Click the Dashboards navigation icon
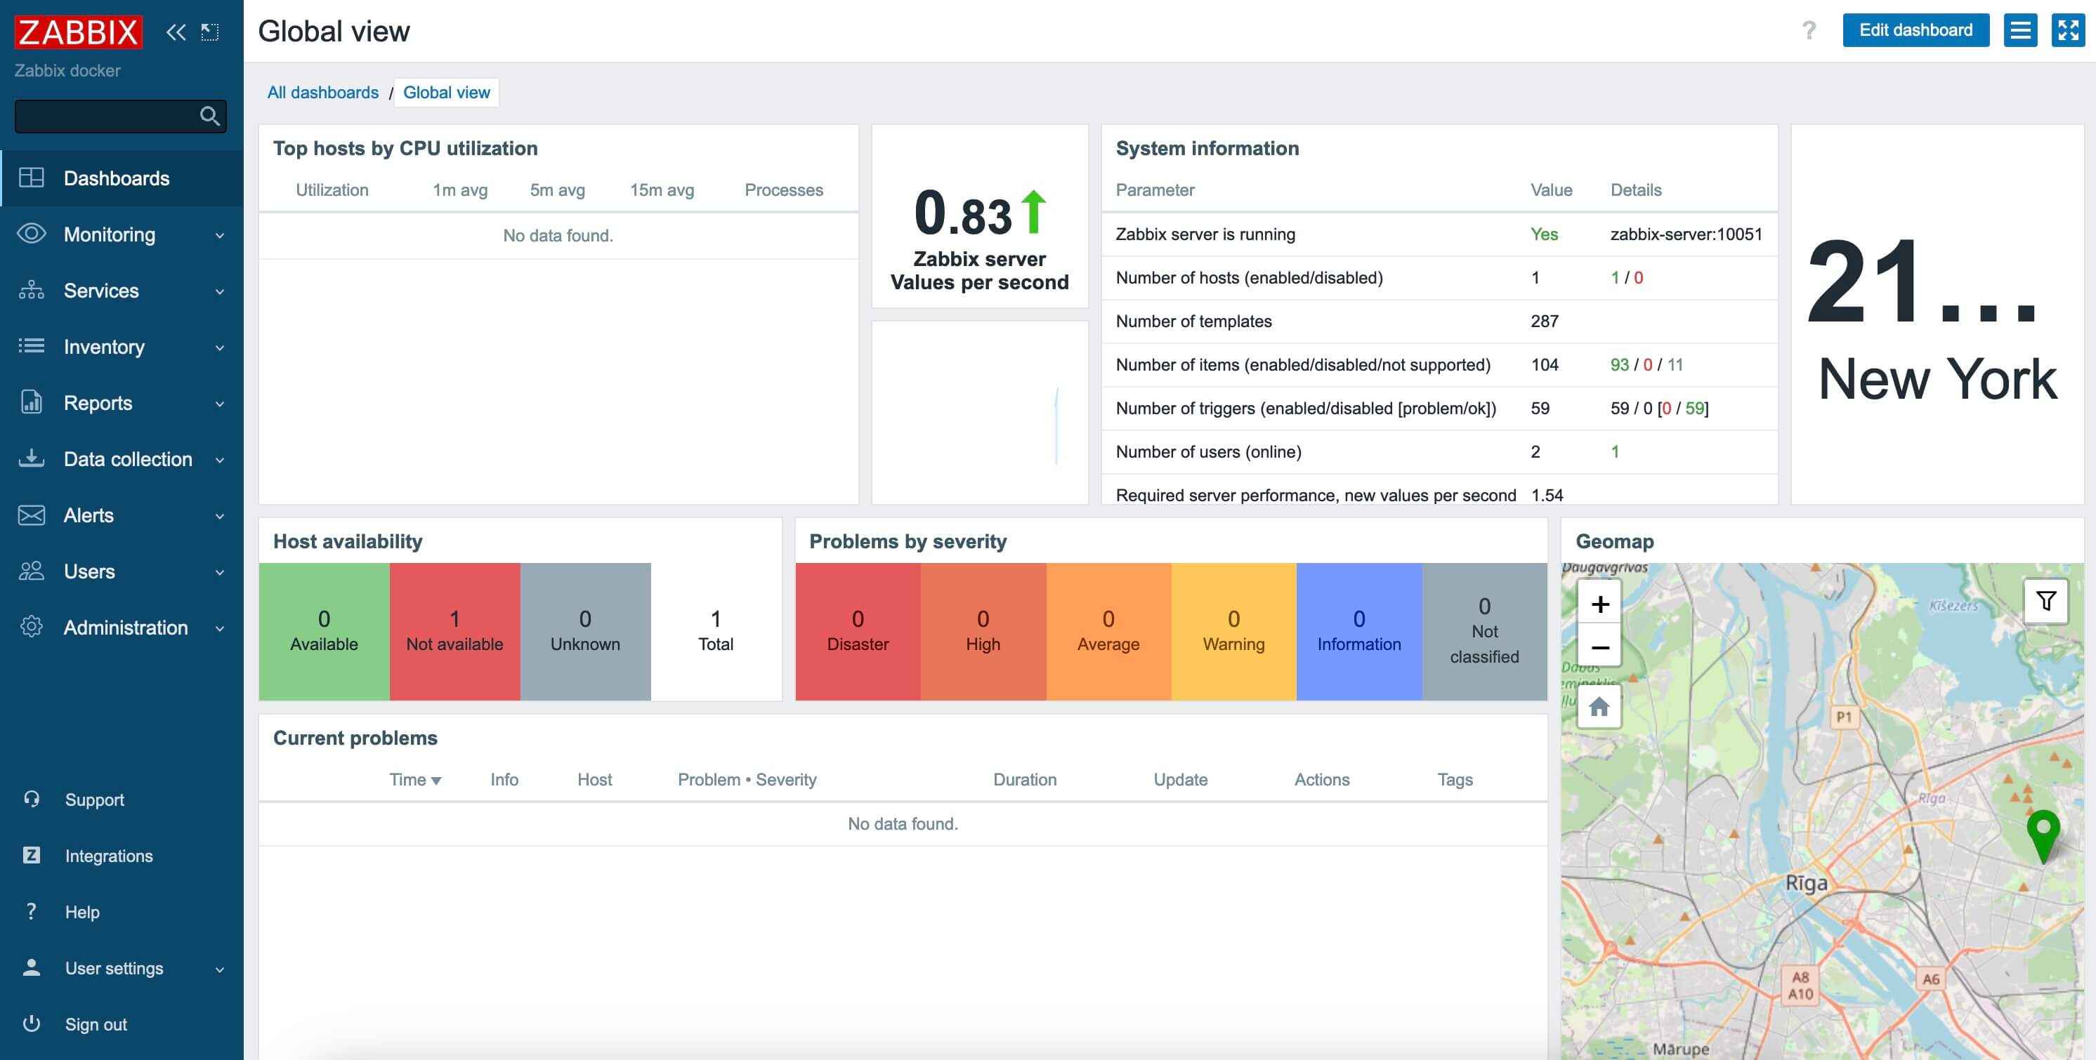Viewport: 2096px width, 1060px height. coord(30,177)
